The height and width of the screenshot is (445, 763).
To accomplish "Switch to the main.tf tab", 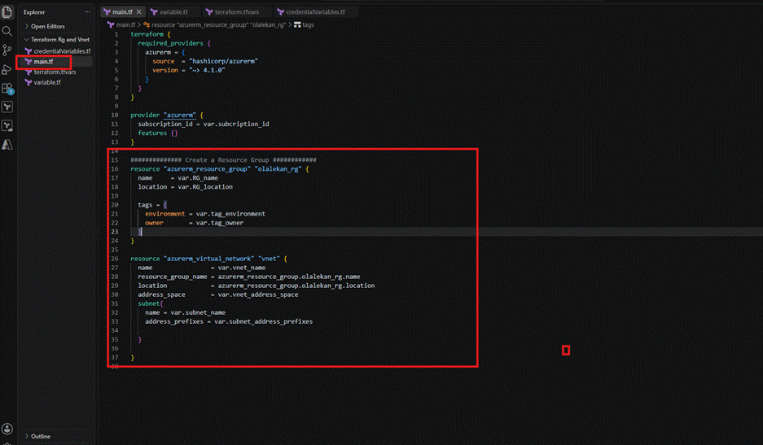I will 122,11.
